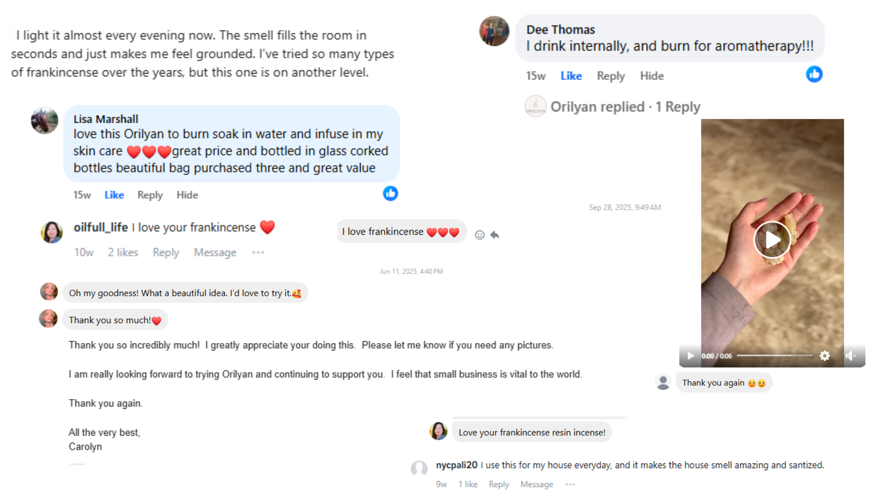
Task: Expand the "Orilyan replied · 1 Reply" thread
Action: point(625,107)
